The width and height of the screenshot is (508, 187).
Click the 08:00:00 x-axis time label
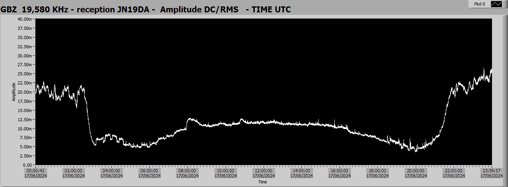click(x=187, y=171)
